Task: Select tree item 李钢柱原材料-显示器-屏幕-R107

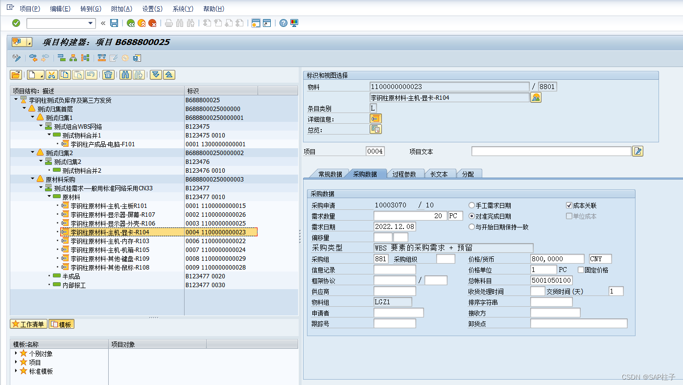Action: point(113,215)
